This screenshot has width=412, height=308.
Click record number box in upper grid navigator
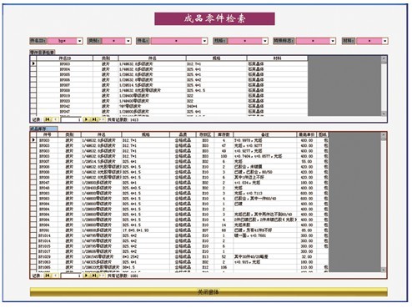(x=71, y=119)
